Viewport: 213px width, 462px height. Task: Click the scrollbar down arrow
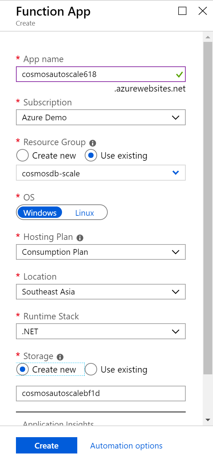tap(208, 420)
